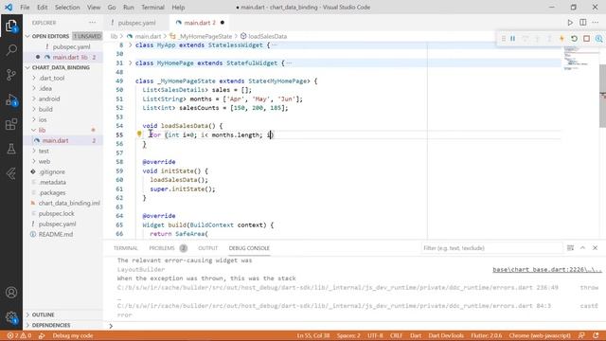Open notifications bell in status bar

coord(596,335)
